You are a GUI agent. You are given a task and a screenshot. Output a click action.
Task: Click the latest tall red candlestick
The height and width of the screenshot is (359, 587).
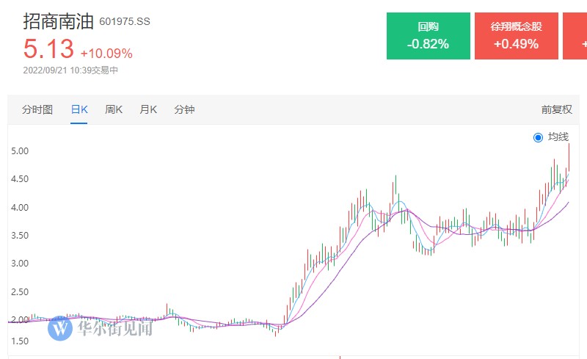point(569,158)
